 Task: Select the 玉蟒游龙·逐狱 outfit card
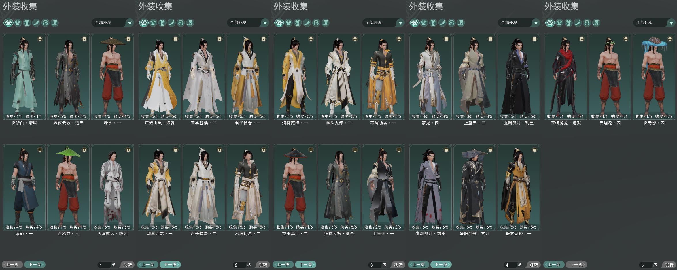tap(566, 76)
